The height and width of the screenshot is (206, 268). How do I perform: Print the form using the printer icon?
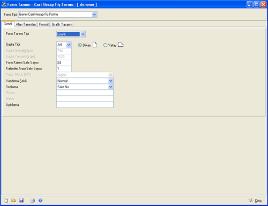[x=33, y=200]
